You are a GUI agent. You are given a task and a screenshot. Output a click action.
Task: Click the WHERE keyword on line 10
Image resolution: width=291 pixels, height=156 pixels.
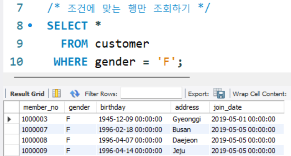coord(70,62)
